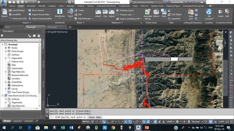Click the Close option in command line
Image resolution: width=234 pixels, height=131 pixels.
[x=91, y=117]
